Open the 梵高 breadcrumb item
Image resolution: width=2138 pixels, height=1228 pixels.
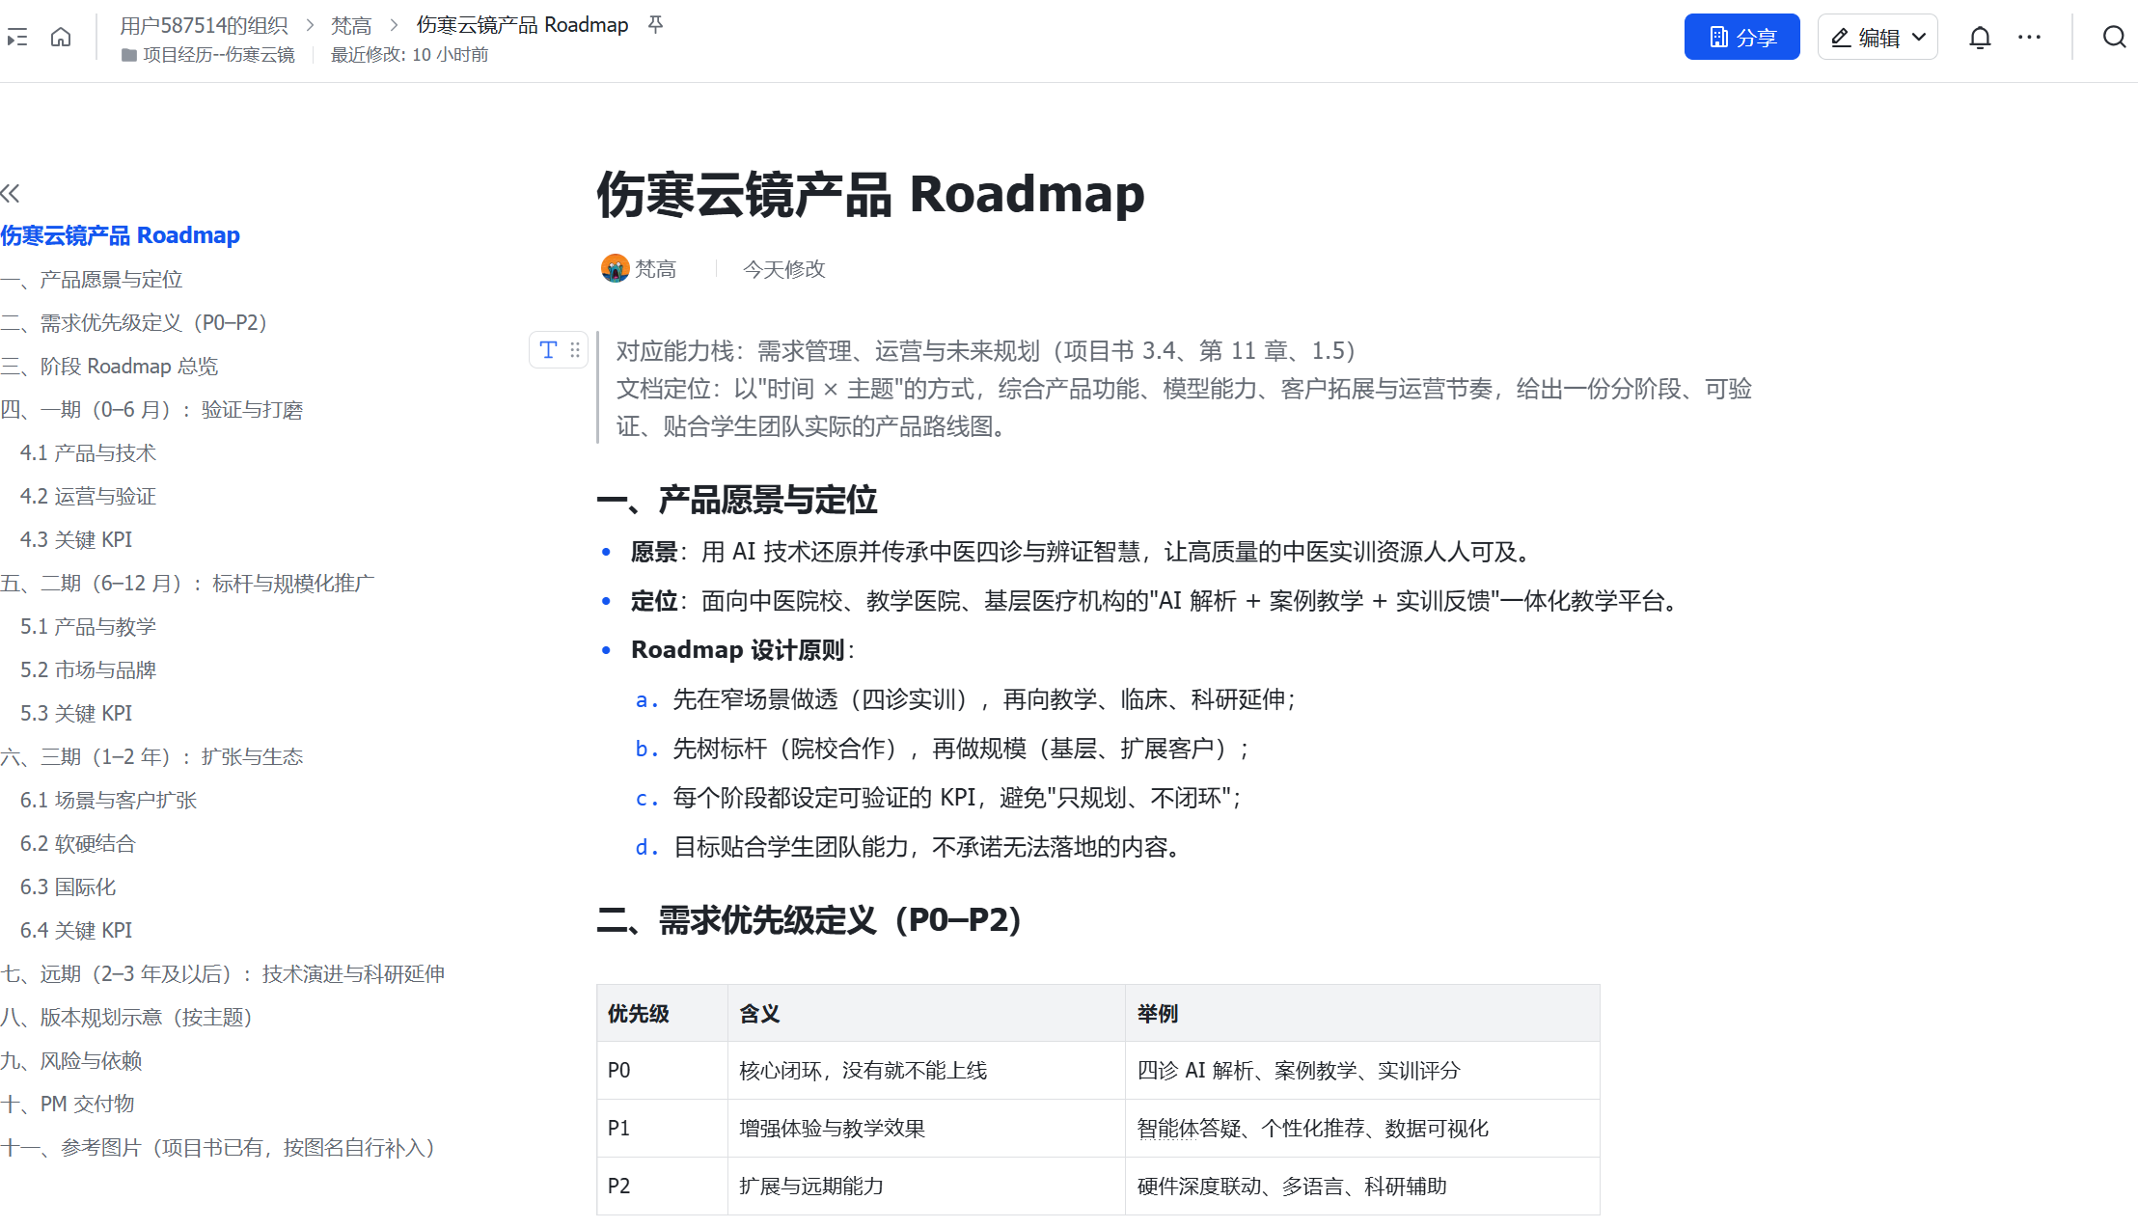click(351, 25)
